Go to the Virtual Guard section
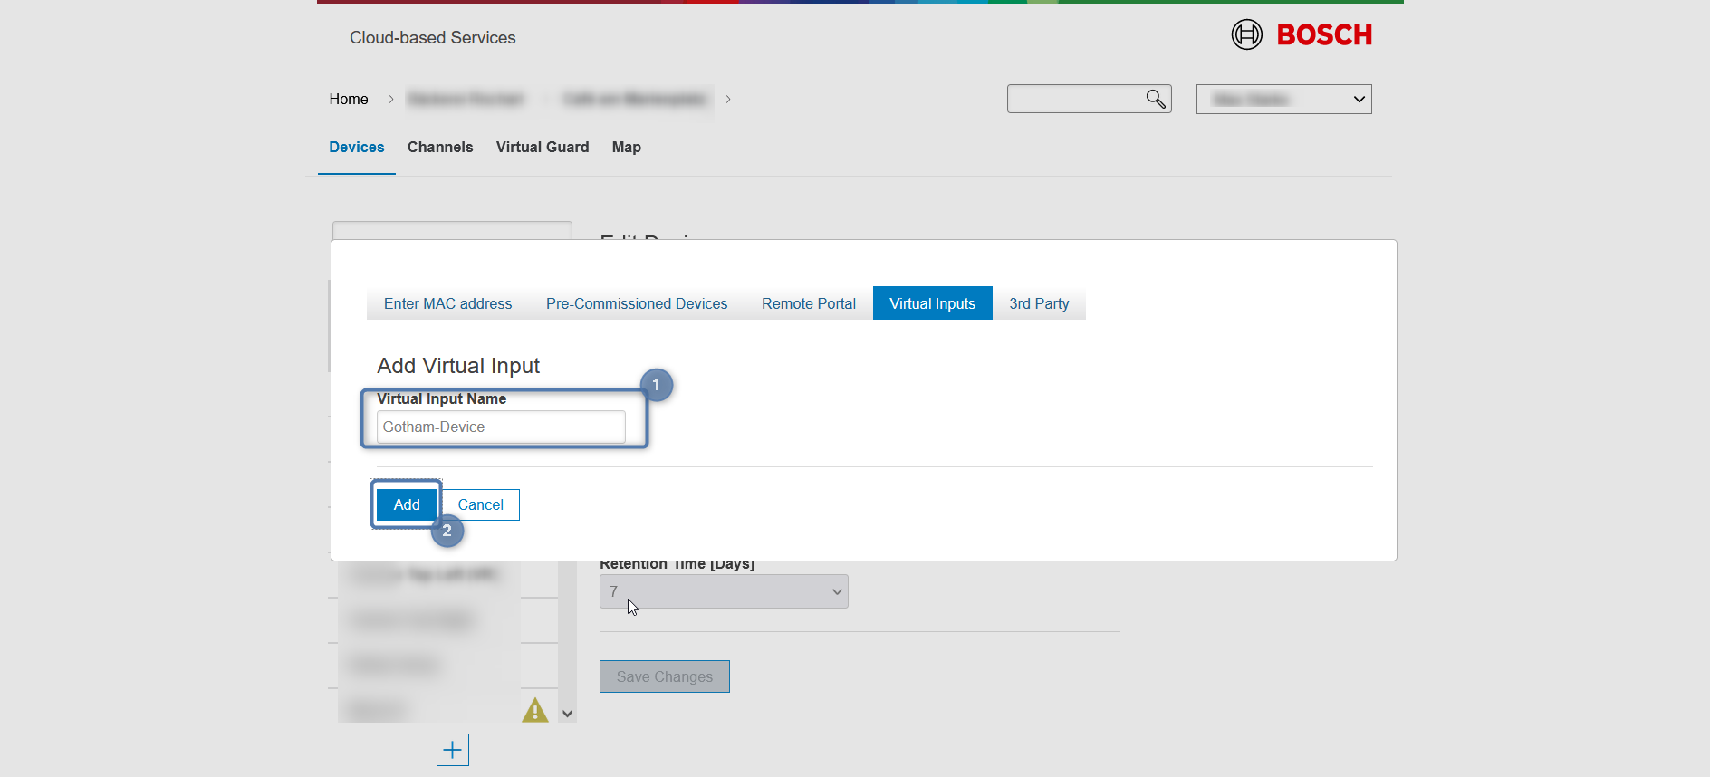 tap(543, 148)
